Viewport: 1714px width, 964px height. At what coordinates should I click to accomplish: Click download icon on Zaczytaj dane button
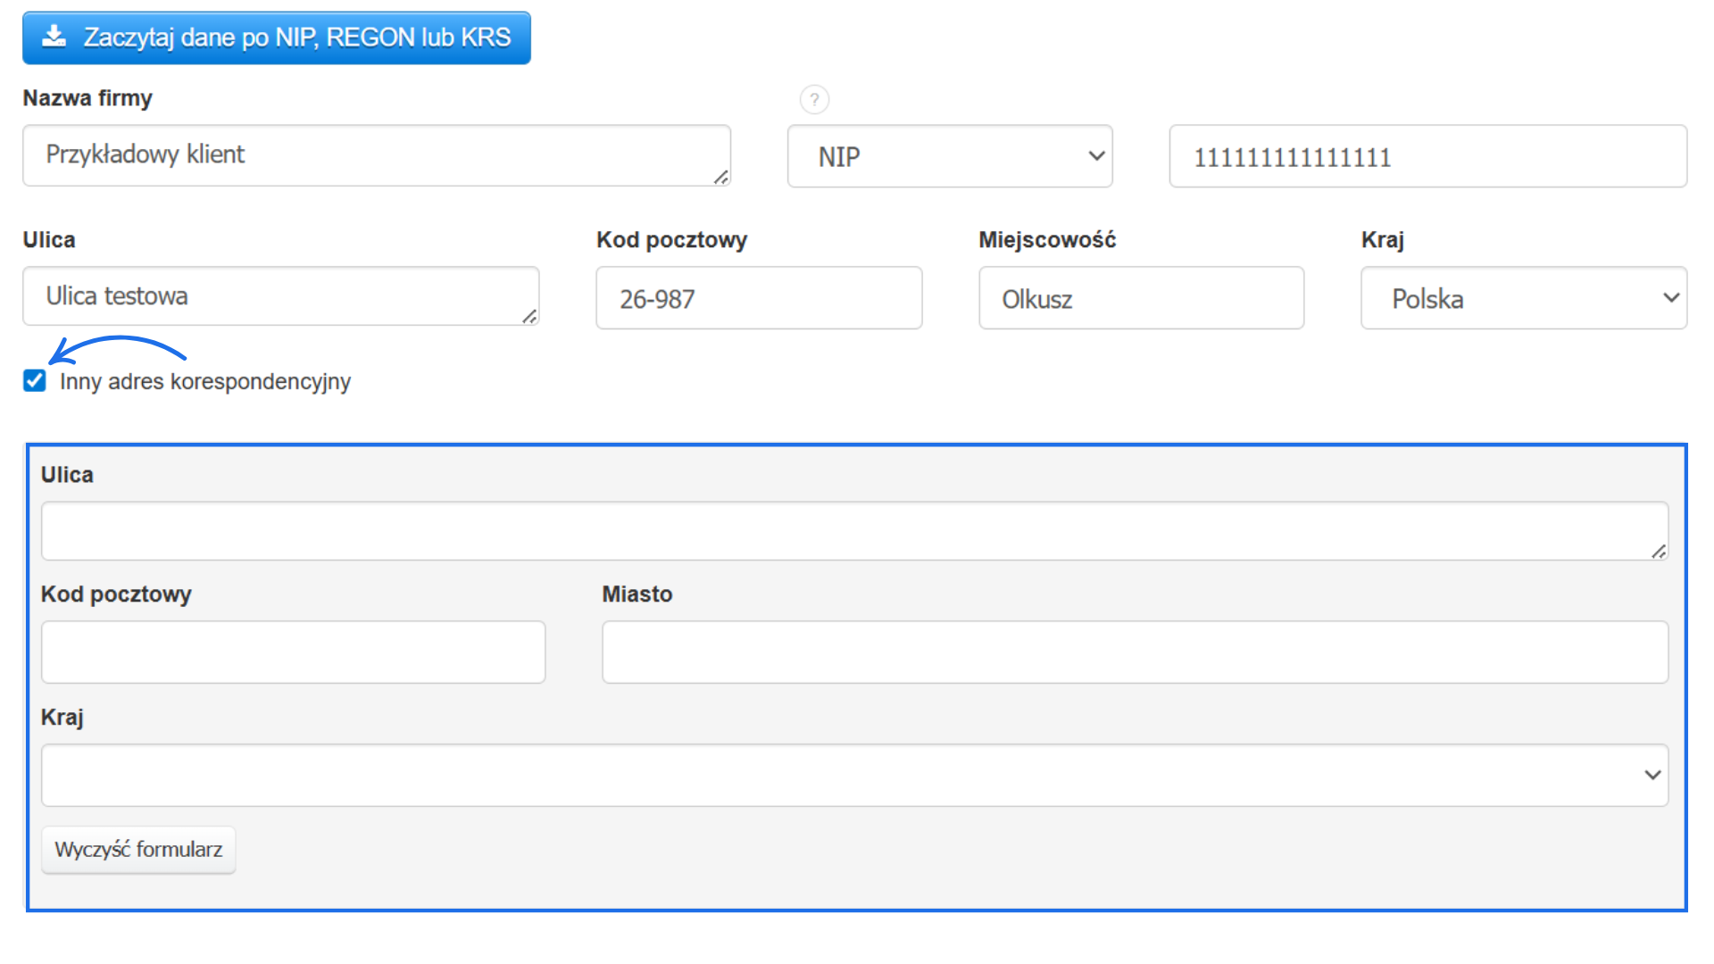[x=54, y=37]
